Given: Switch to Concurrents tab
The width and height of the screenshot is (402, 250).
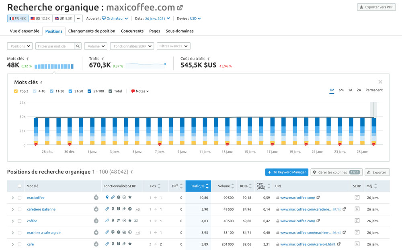Looking at the screenshot, I should pyautogui.click(x=132, y=31).
